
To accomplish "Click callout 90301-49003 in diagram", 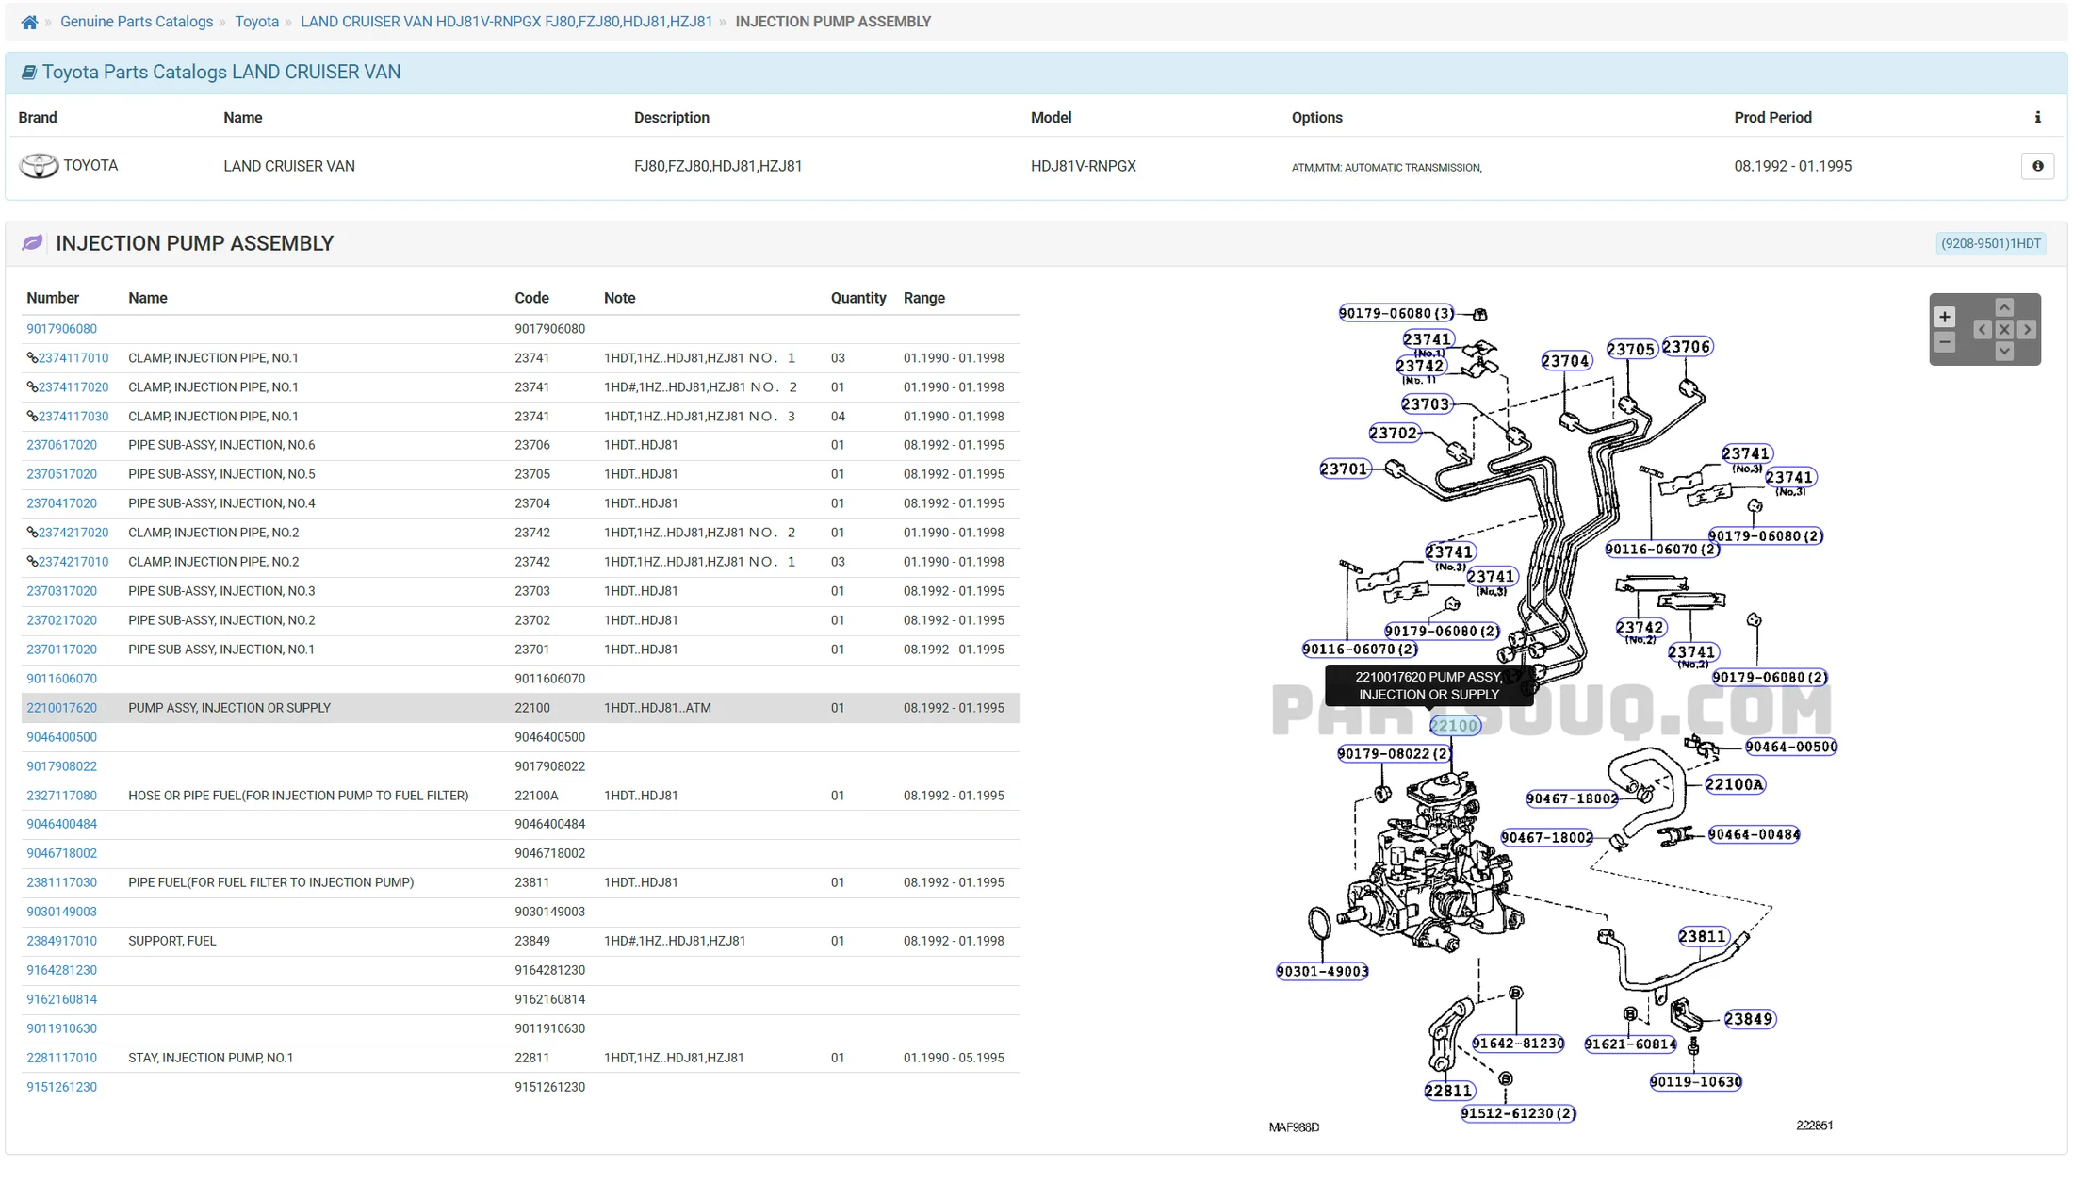I will pos(1321,971).
